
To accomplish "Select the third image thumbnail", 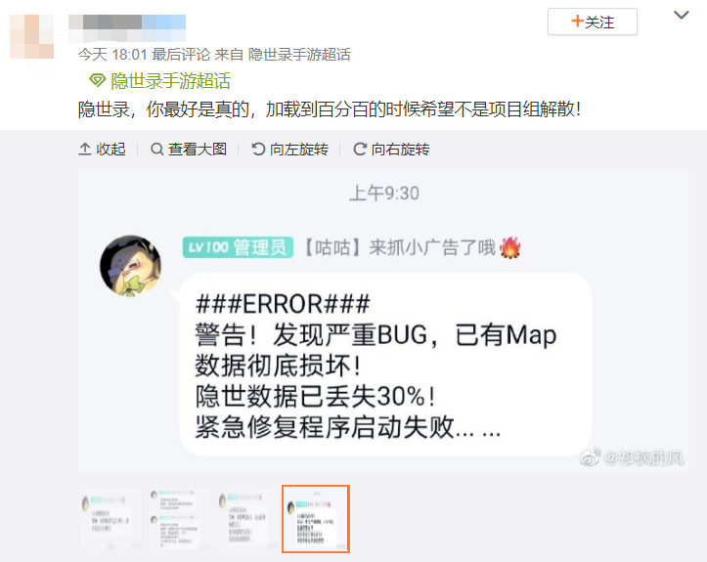I will pyautogui.click(x=246, y=518).
